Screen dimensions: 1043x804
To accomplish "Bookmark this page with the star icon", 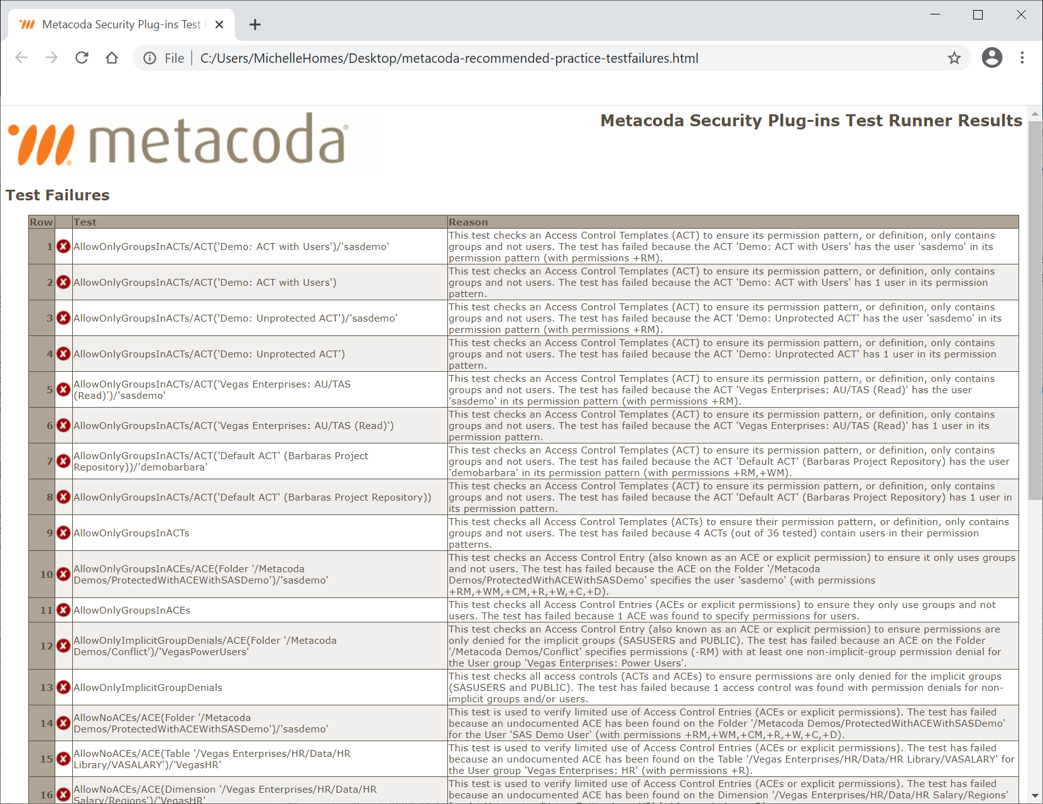I will click(954, 58).
